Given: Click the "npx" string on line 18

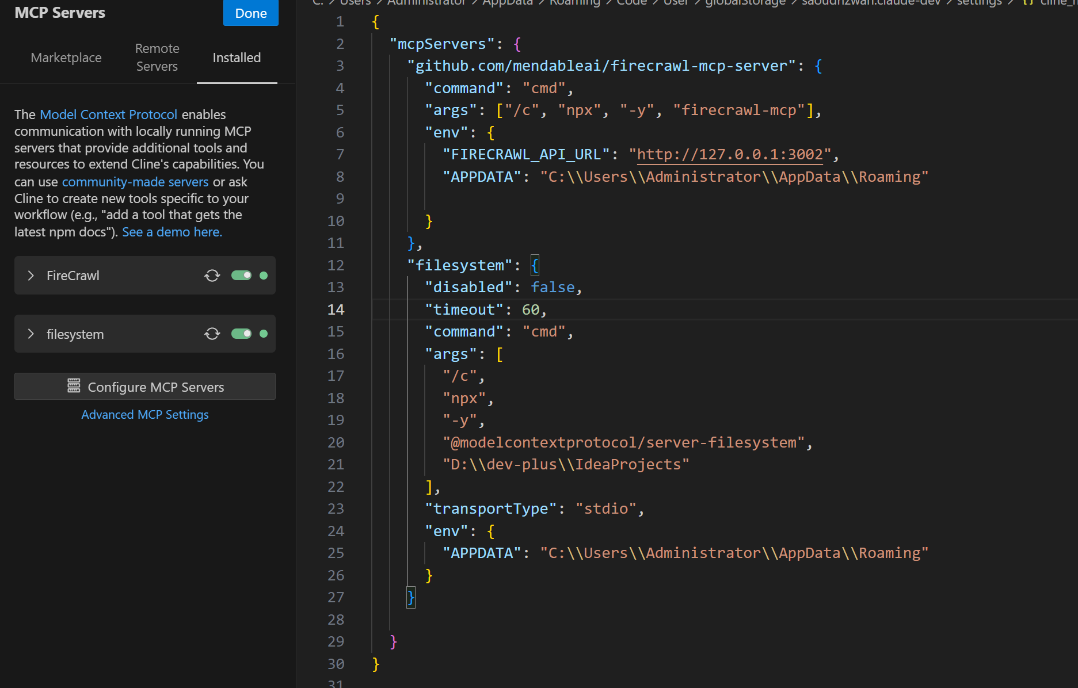Looking at the screenshot, I should (464, 398).
